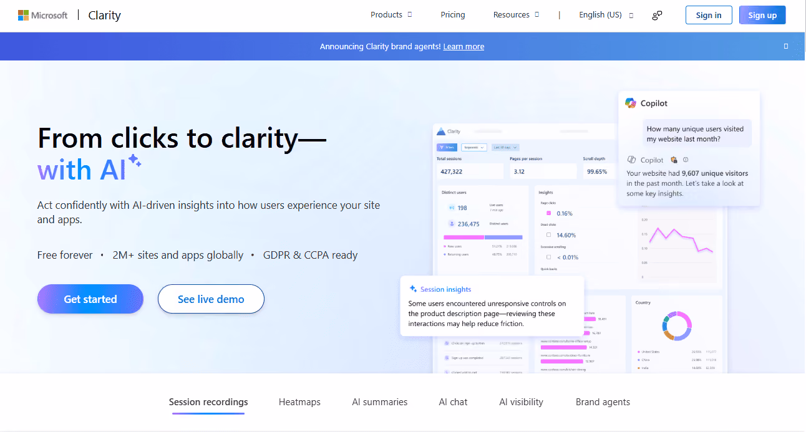This screenshot has width=806, height=432.
Task: Click the sparkle icon beside Session insights
Action: (413, 289)
